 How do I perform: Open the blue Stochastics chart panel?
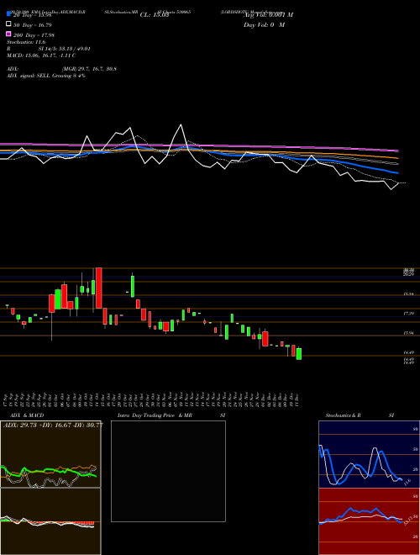click(x=369, y=454)
